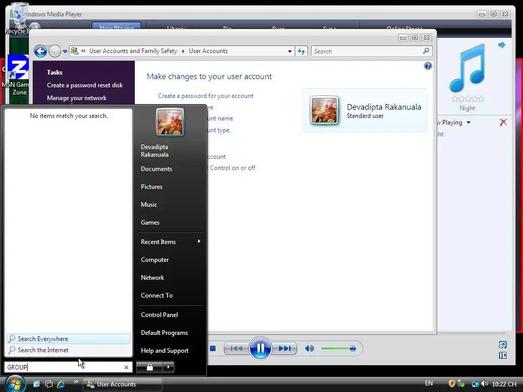Image resolution: width=523 pixels, height=392 pixels.
Task: Click the Start menu user picture
Action: click(170, 122)
